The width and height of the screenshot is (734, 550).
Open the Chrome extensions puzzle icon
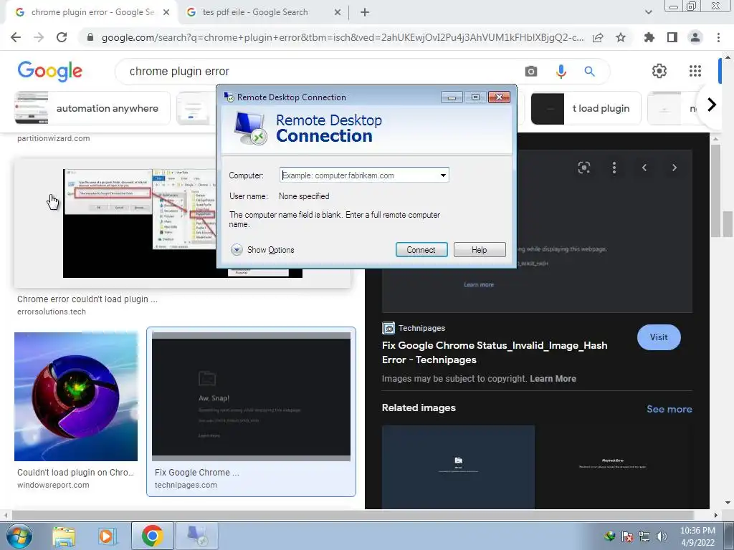point(649,37)
